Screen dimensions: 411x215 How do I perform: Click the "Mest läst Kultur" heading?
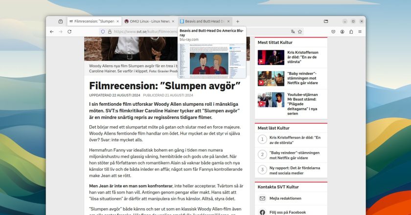(274, 128)
